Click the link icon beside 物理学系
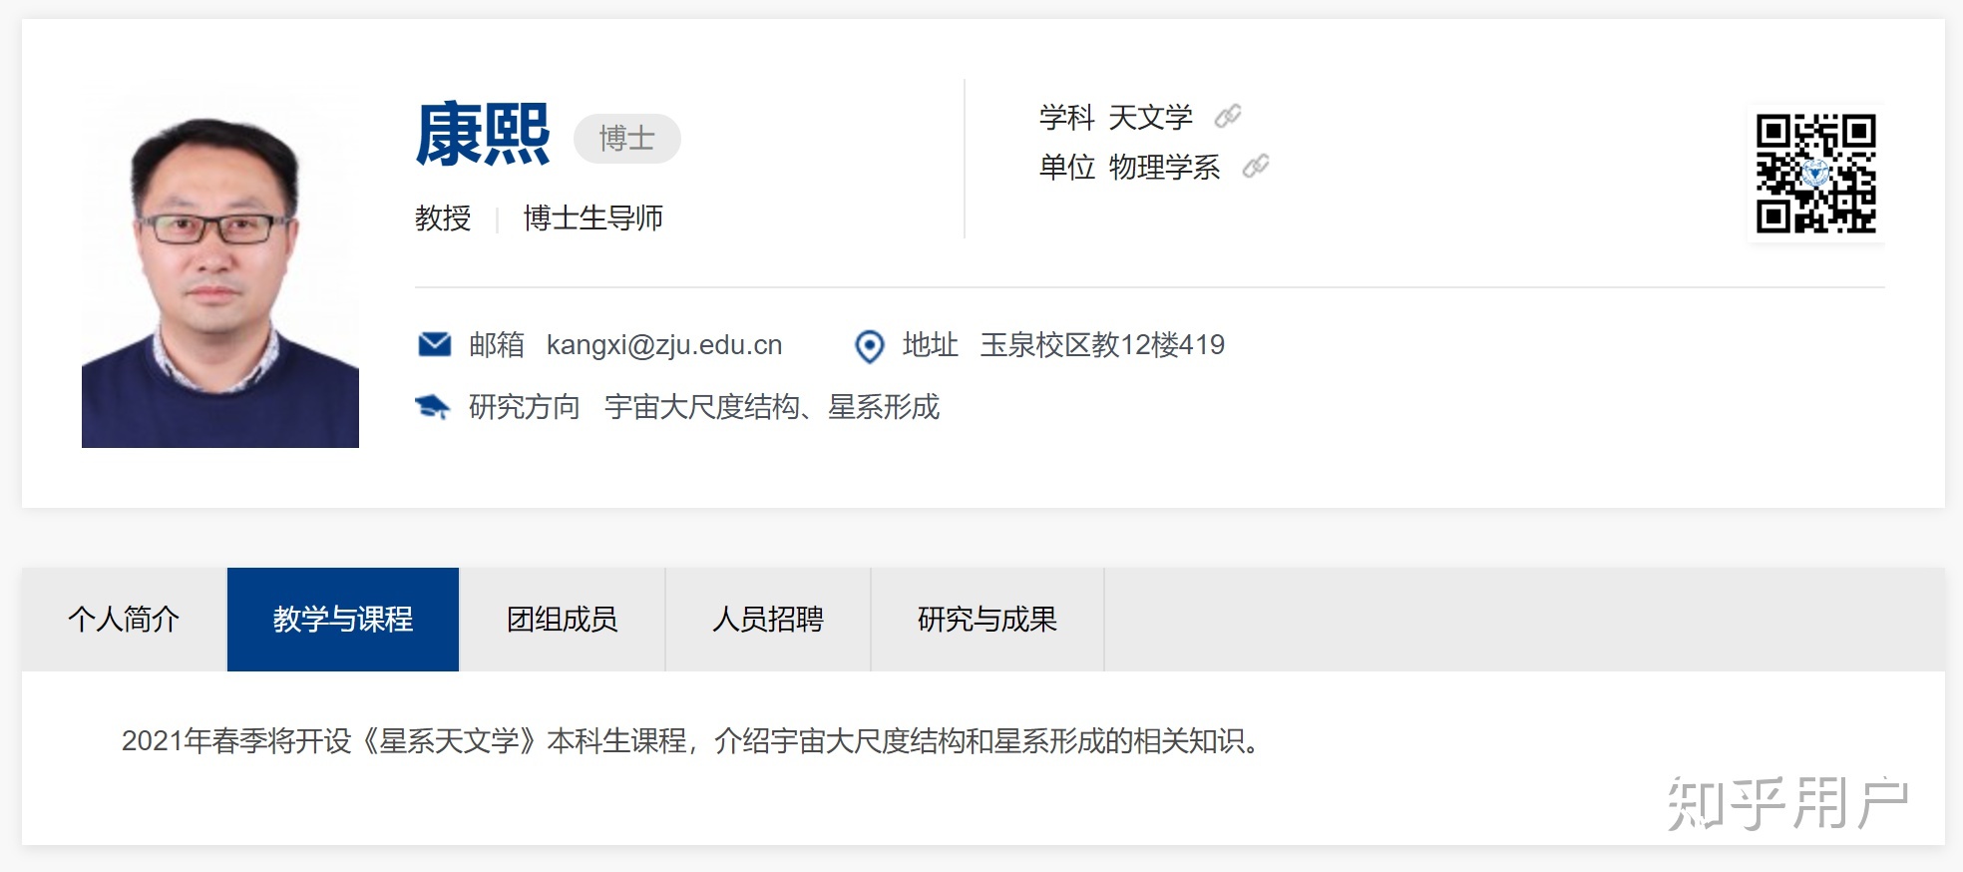1963x872 pixels. [1255, 167]
